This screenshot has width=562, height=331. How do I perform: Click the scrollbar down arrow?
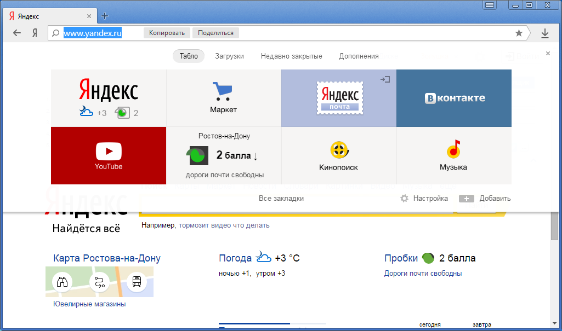click(x=554, y=323)
